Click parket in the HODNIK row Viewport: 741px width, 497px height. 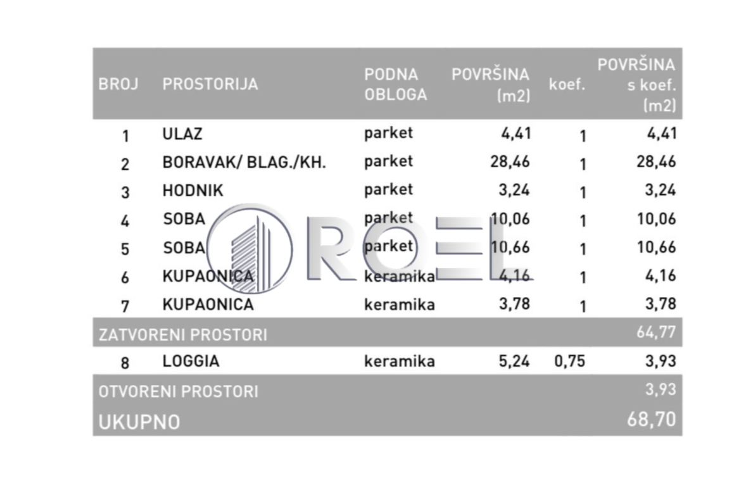pyautogui.click(x=388, y=190)
